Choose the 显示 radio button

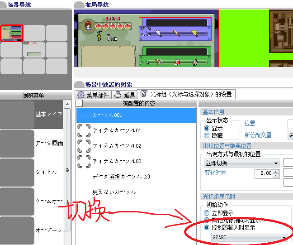point(207,128)
